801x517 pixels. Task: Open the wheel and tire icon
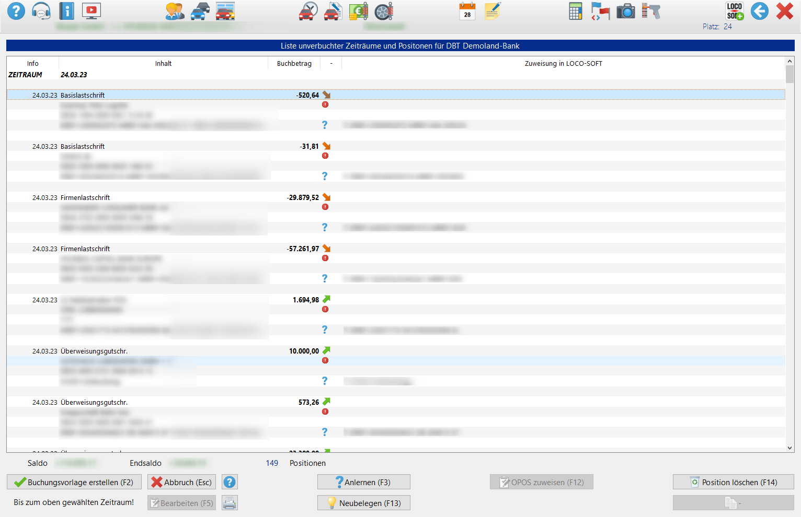coord(384,11)
